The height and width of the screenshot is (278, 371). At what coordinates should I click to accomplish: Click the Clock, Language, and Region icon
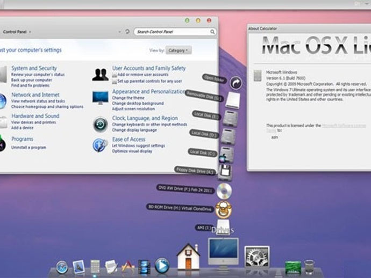pos(101,124)
